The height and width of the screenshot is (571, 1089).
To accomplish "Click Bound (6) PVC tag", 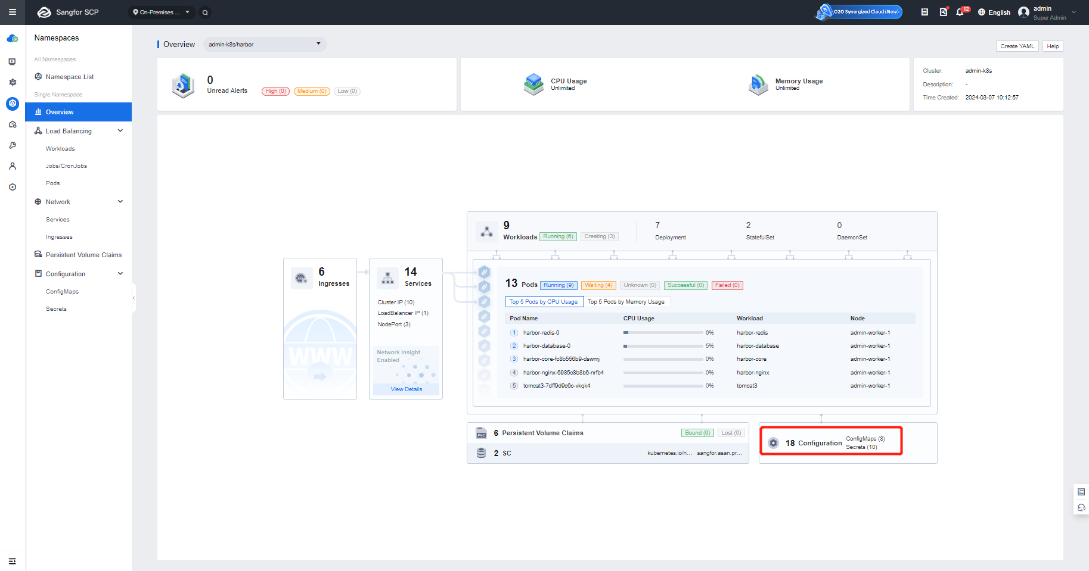I will click(697, 433).
